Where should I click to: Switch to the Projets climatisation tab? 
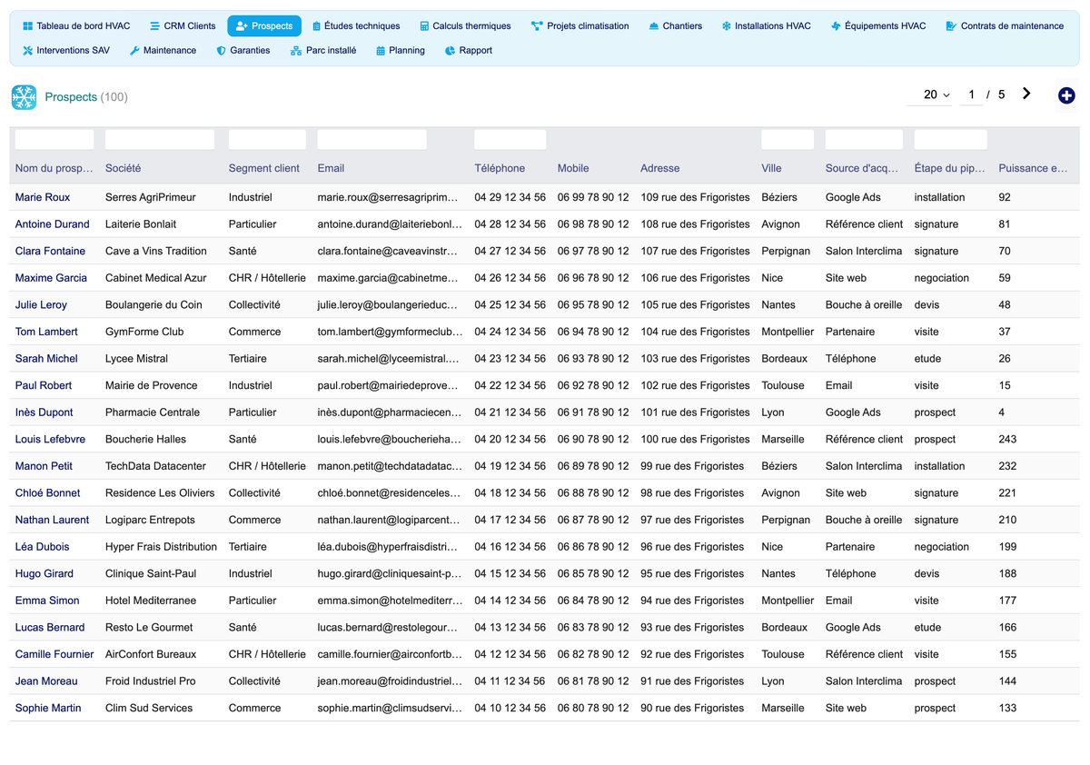tap(580, 26)
